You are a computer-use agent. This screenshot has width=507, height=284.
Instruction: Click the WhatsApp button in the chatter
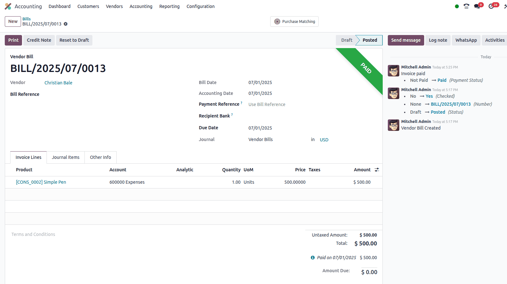tap(466, 40)
